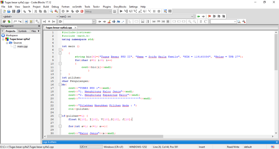Close the Tugas besar syifa2.cpp editor tab
Screen dimensions: 279x149
coord(76,28)
